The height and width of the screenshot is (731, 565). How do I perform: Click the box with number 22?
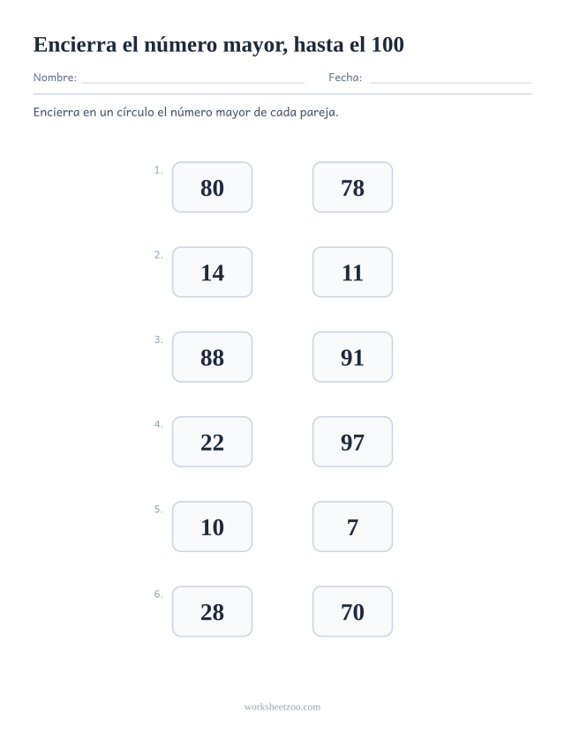tap(212, 442)
